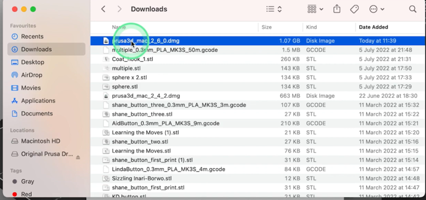Expand the group-by dropdown
The image size is (426, 200).
pyautogui.click(x=315, y=9)
